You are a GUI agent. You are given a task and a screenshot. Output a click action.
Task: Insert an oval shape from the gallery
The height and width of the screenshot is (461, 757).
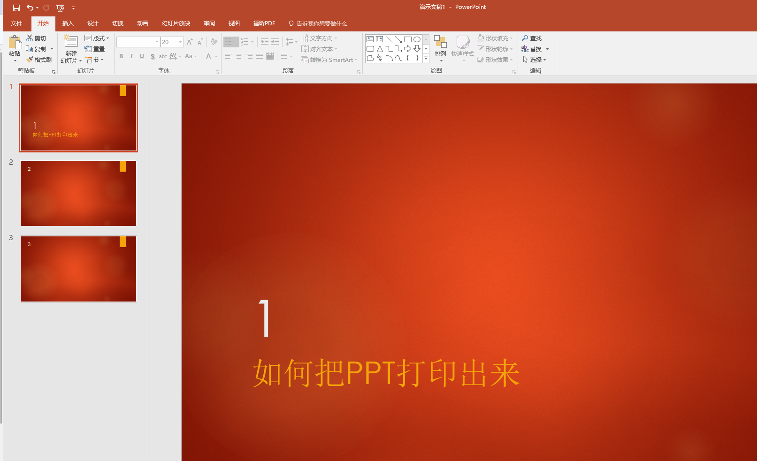[x=417, y=39]
